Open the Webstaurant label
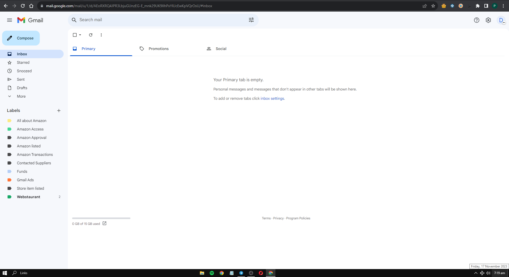This screenshot has height=277, width=509. 32,197
